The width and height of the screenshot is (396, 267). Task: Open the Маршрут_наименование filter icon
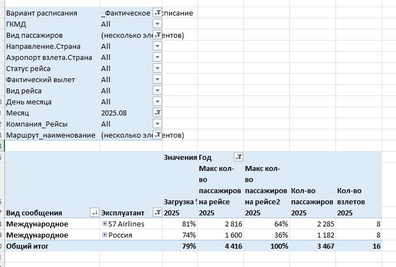coord(157,135)
